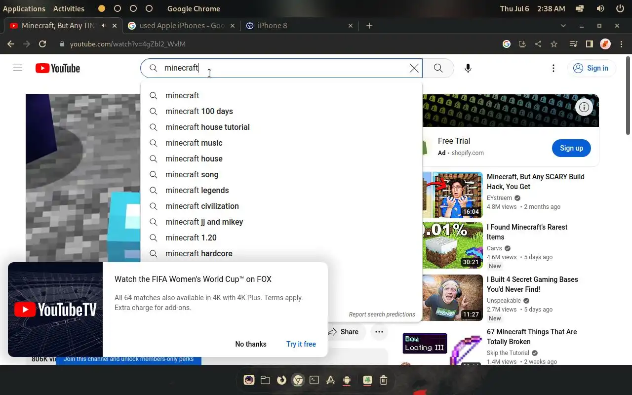Start voice search with the microphone
Screen dimensions: 632x395
pos(468,68)
